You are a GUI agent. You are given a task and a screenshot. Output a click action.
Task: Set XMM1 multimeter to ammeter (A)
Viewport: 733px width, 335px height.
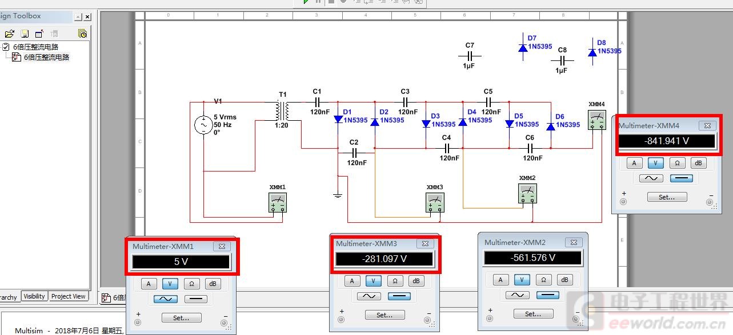[149, 283]
